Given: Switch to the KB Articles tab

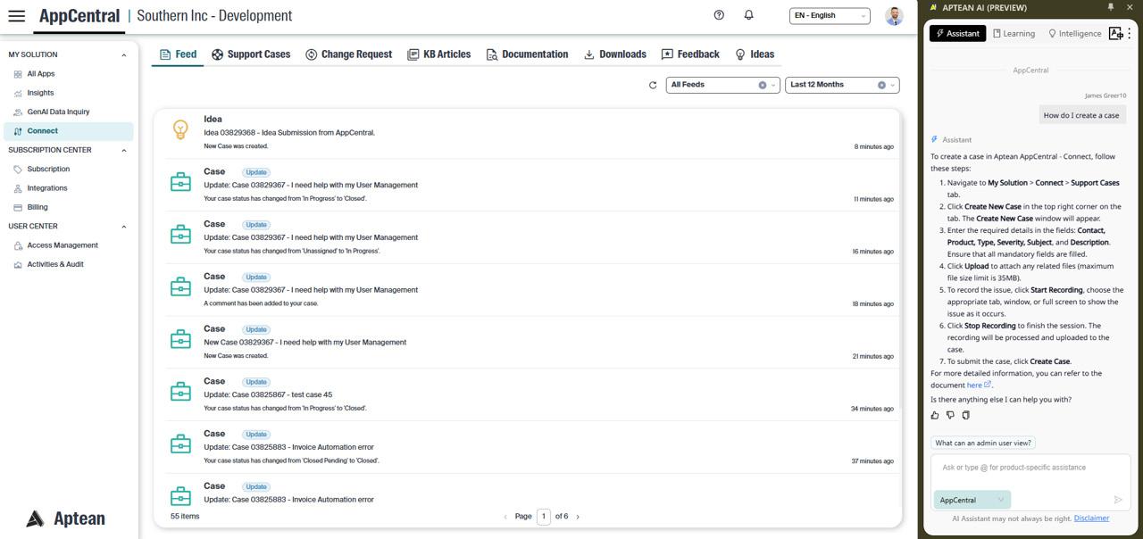Looking at the screenshot, I should pyautogui.click(x=438, y=54).
